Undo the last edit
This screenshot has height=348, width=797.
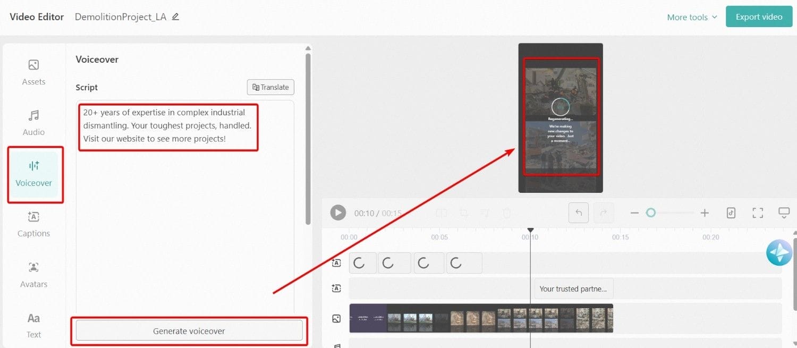click(579, 213)
